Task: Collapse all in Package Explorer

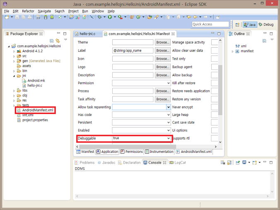Action: tap(51, 41)
